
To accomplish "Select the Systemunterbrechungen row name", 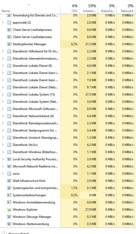I will 29,195.
